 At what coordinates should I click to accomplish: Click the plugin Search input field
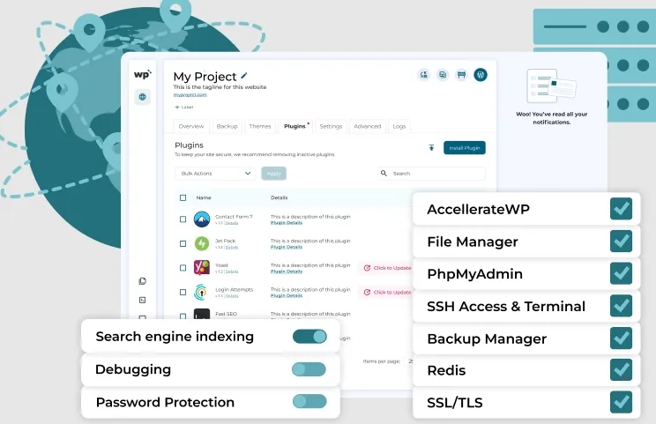431,173
